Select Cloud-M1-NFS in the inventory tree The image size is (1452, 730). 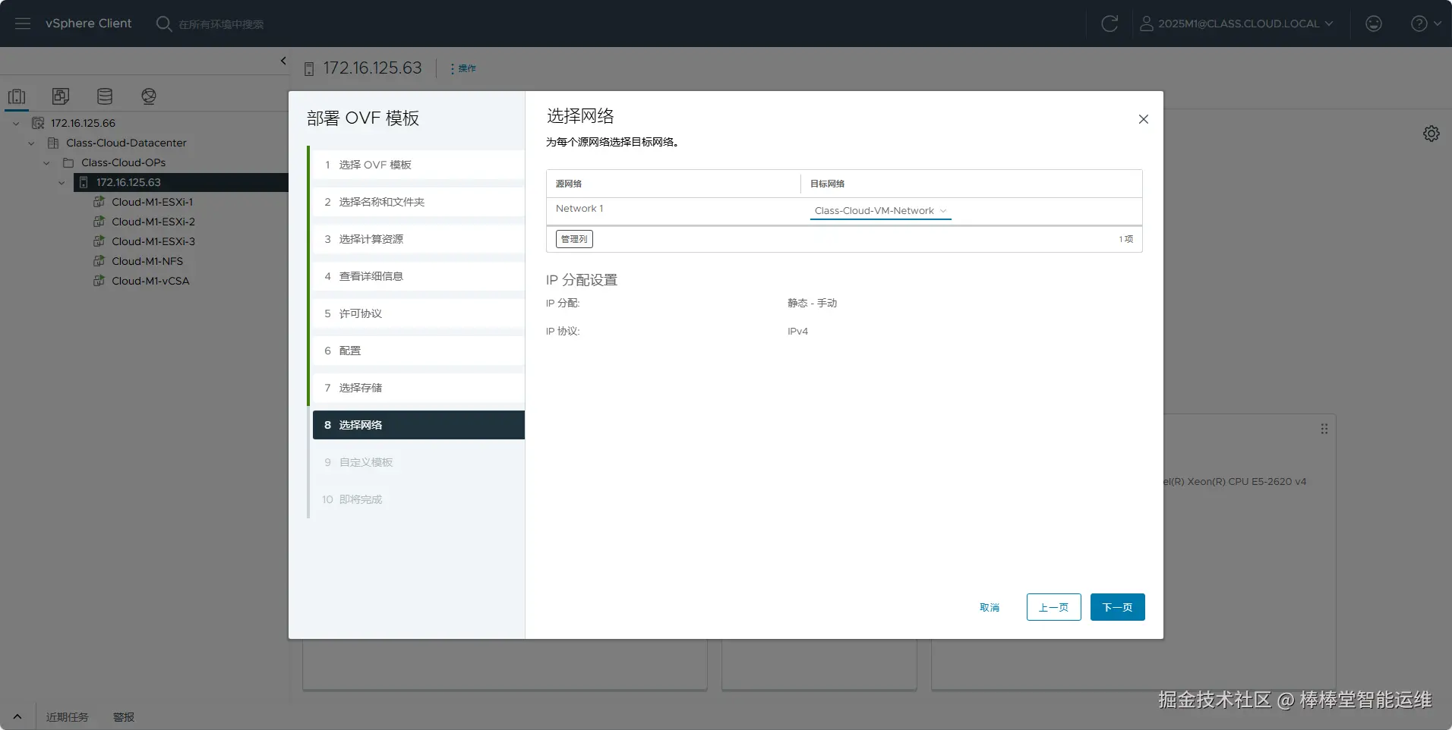147,261
